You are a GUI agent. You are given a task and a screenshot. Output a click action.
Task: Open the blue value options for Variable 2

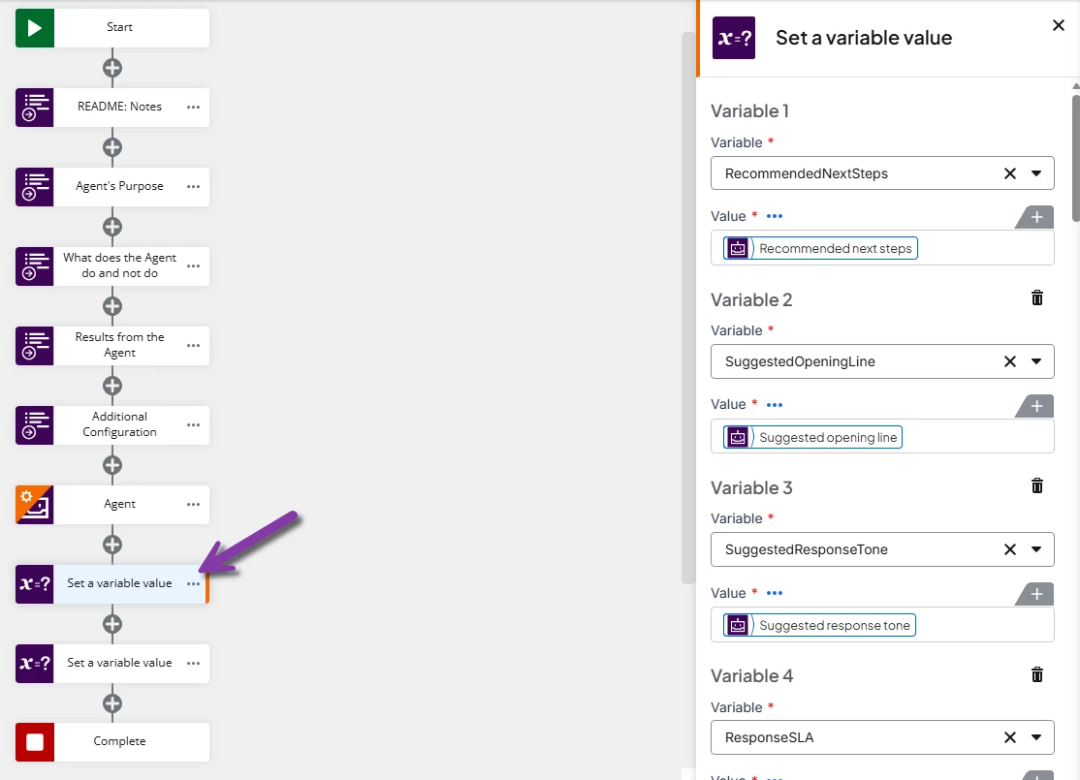775,405
